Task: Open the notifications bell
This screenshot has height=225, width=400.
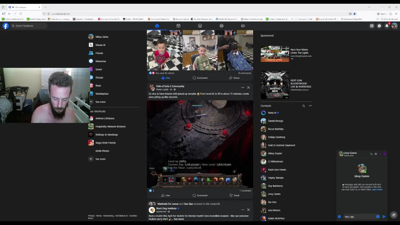Action: (387, 26)
